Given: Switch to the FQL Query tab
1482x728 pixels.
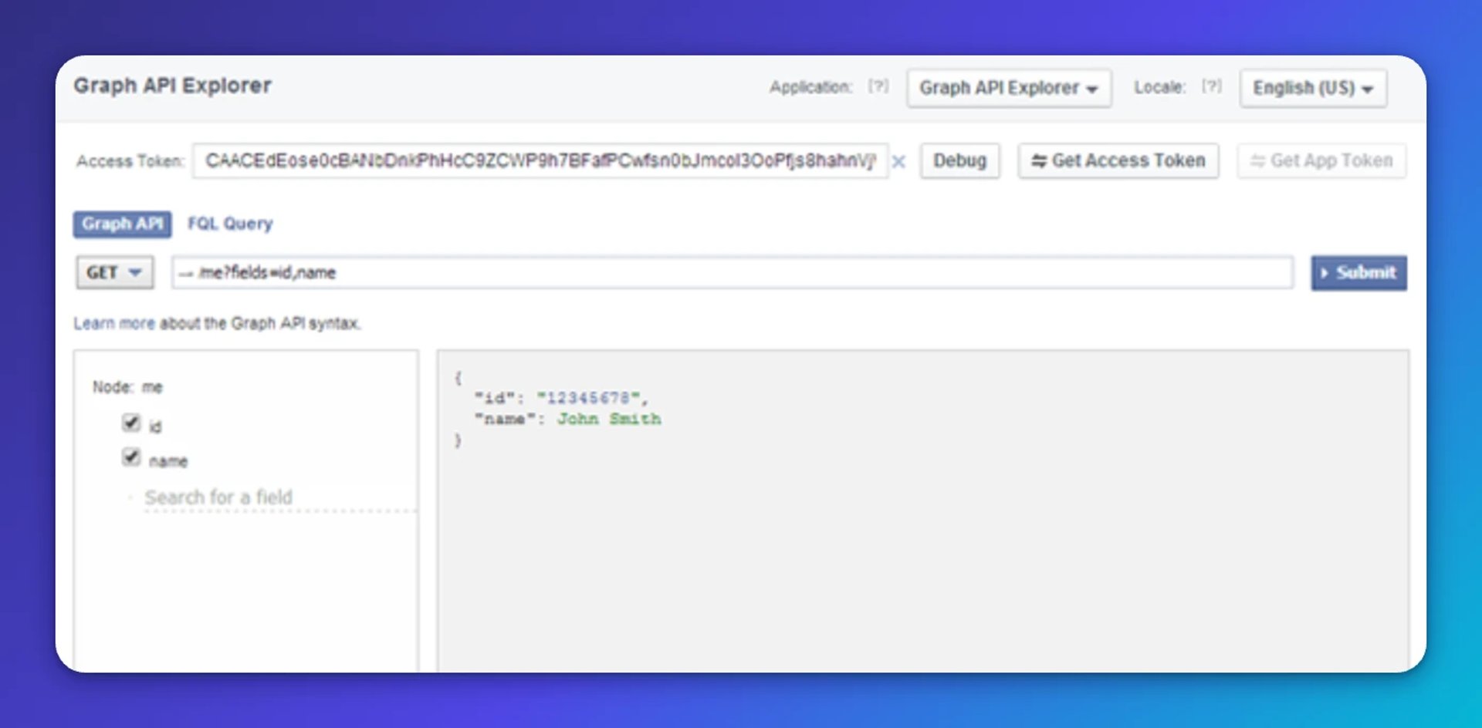Looking at the screenshot, I should click(x=230, y=224).
